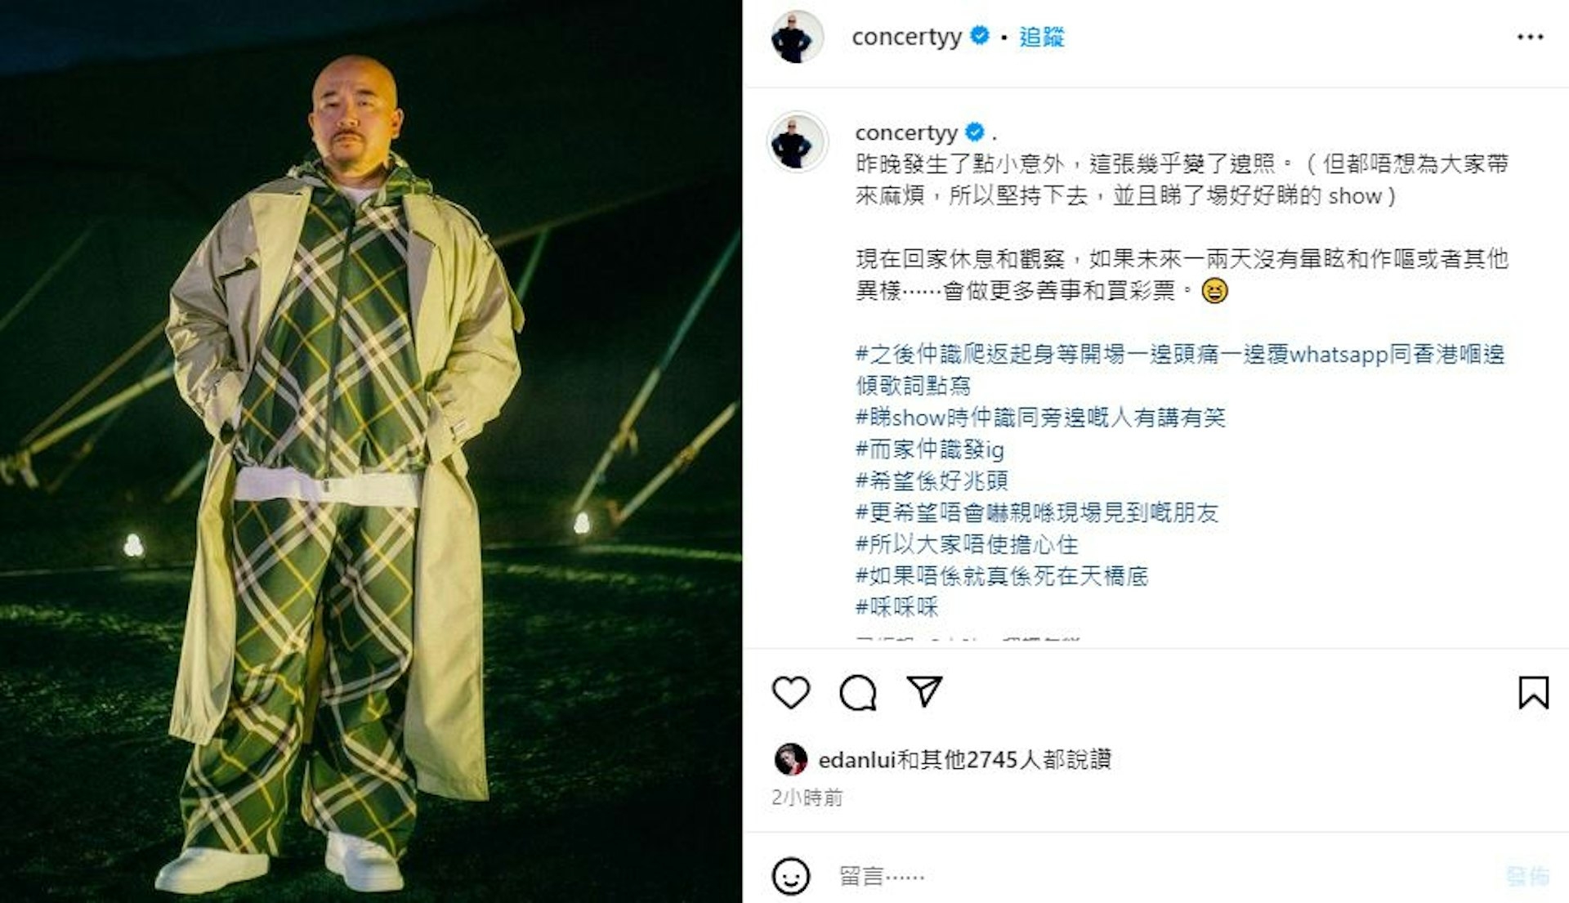Image resolution: width=1569 pixels, height=903 pixels.
Task: Click concertyy avatar beside the caption
Action: click(797, 141)
